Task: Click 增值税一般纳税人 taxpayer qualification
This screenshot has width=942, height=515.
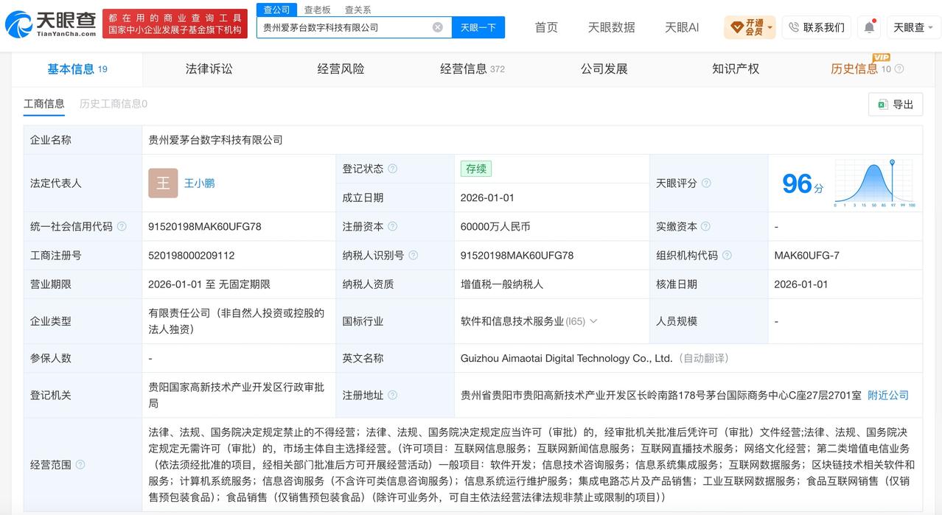Action: 502,284
